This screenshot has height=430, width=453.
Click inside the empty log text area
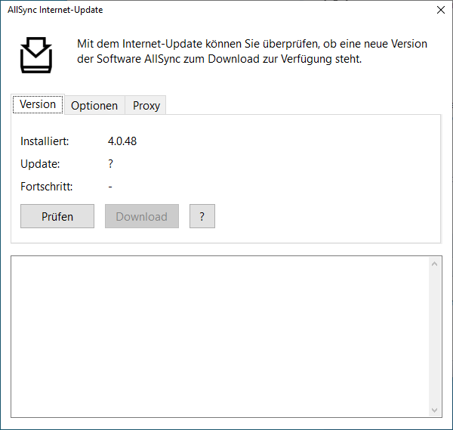pyautogui.click(x=219, y=336)
